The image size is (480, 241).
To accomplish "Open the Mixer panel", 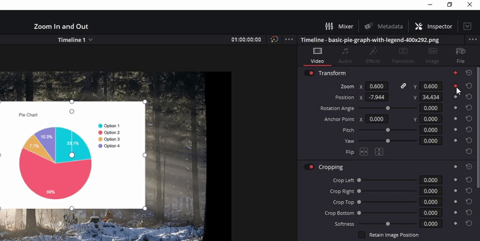I will click(x=339, y=26).
